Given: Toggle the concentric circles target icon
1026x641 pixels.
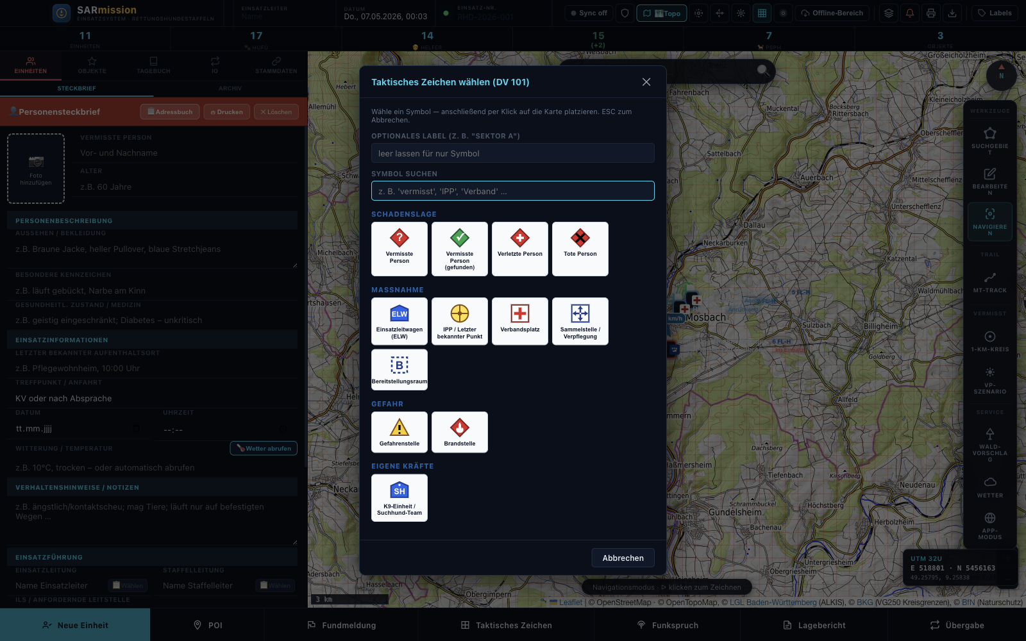Looking at the screenshot, I should pyautogui.click(x=783, y=13).
